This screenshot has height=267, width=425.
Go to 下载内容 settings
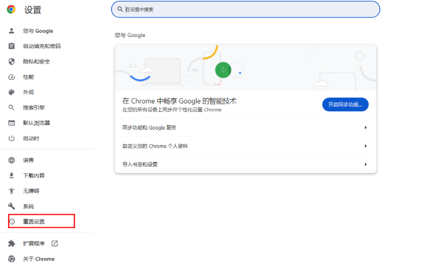(x=34, y=175)
